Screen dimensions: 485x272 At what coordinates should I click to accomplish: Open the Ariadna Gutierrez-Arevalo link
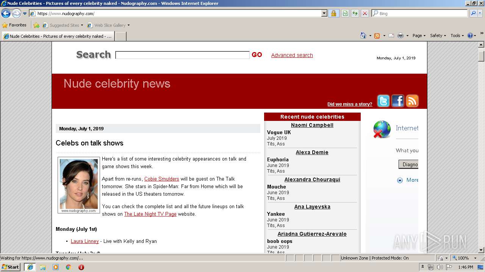pyautogui.click(x=312, y=234)
